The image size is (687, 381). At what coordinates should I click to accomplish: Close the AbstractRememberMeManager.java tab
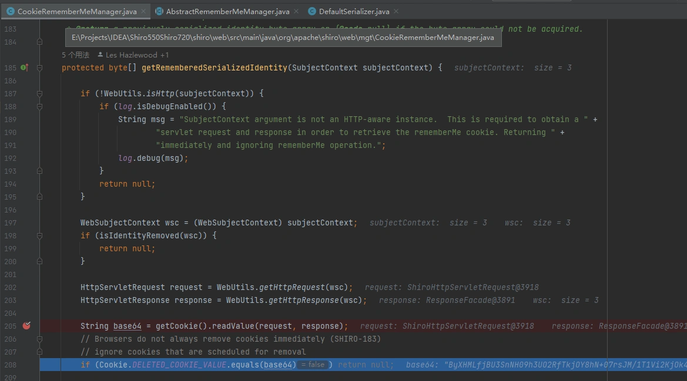click(295, 11)
